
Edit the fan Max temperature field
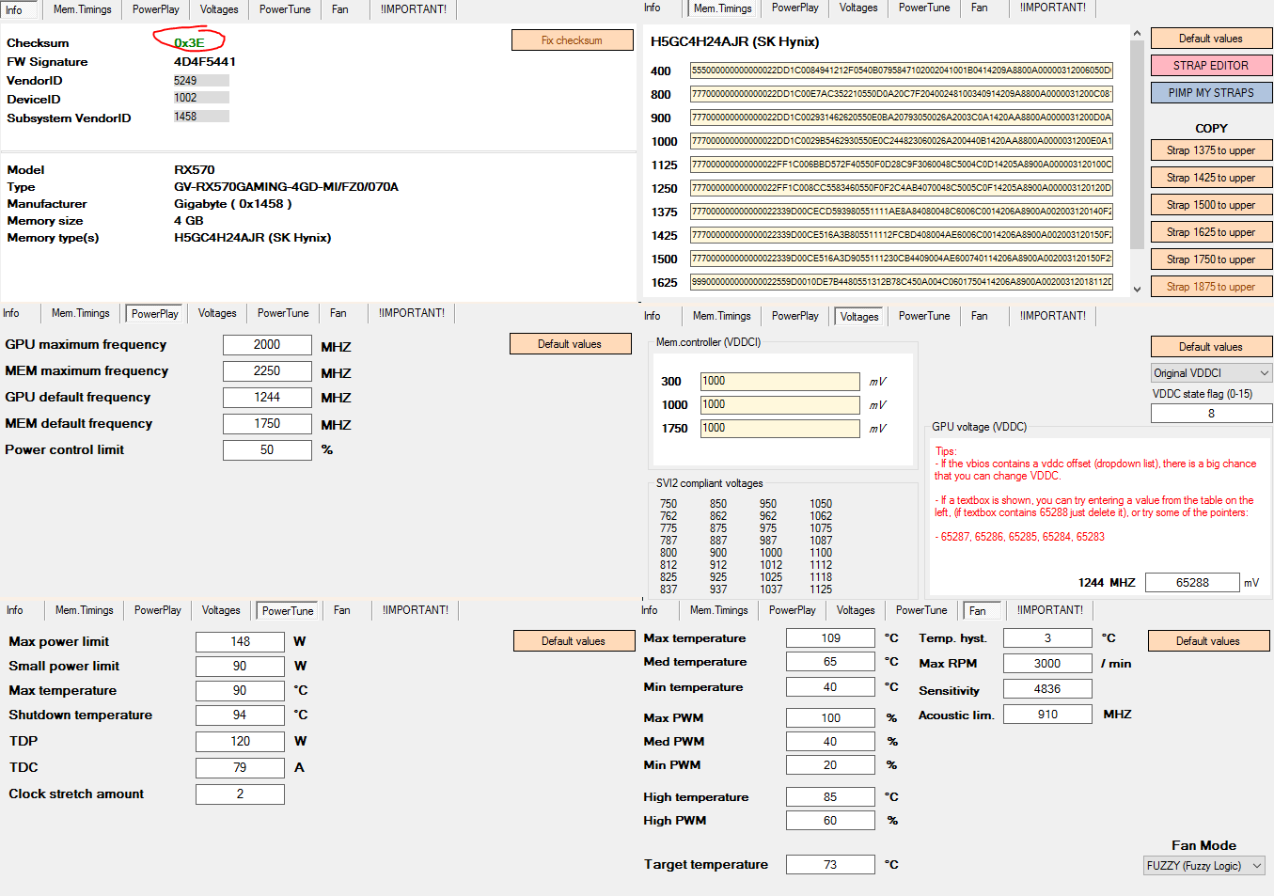click(830, 638)
